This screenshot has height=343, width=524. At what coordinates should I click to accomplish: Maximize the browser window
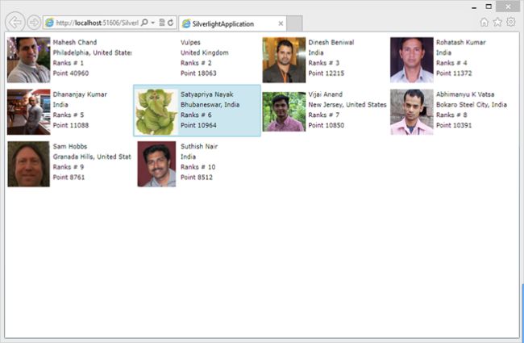(489, 6)
